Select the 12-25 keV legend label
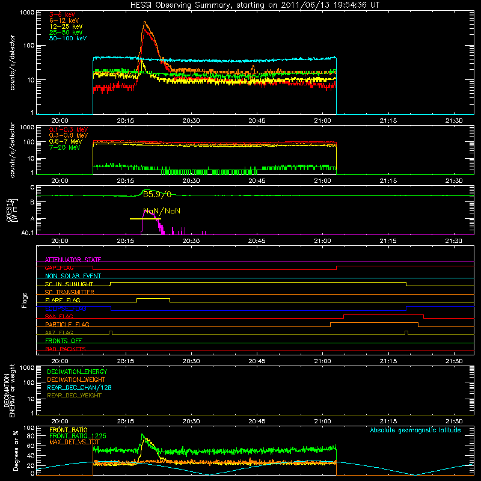 pyautogui.click(x=66, y=26)
